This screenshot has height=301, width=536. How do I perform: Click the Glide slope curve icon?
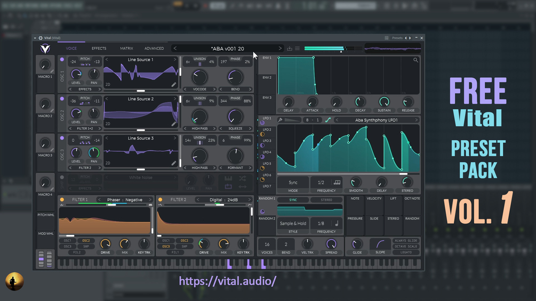click(380, 244)
